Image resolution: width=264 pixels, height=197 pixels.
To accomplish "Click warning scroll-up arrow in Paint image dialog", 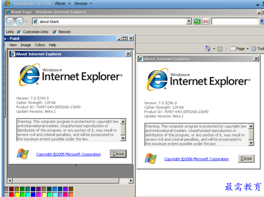I will pos(123,121).
